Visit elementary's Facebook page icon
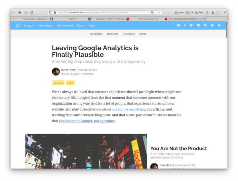Screen dimensions: 238x181 click(x=185, y=25)
